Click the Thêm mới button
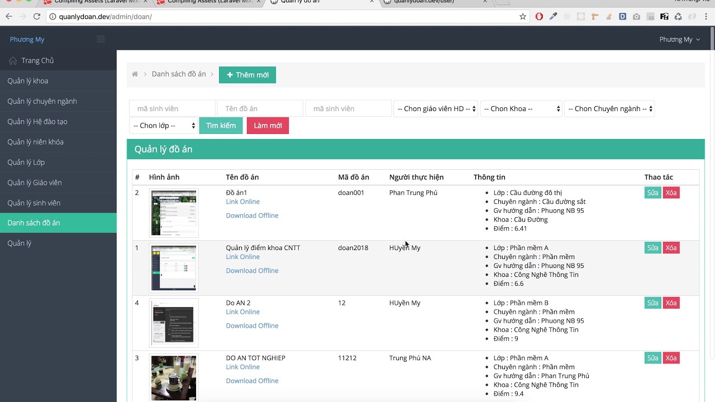 pos(247,75)
